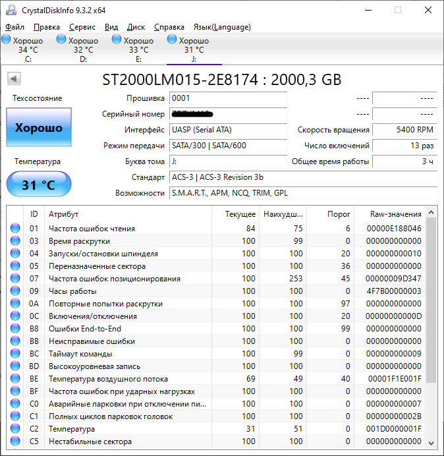Open the Язык(Language) menu

tap(222, 27)
